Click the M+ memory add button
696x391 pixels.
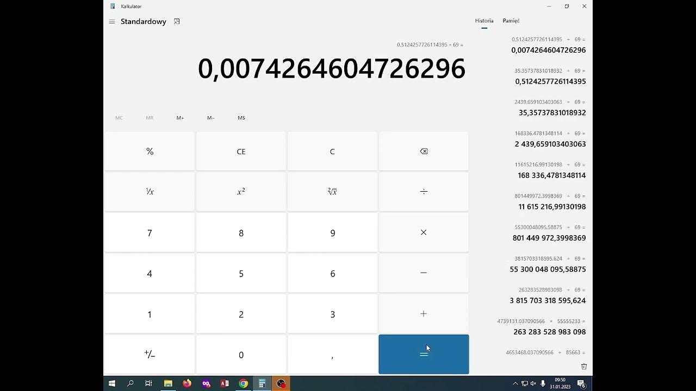pyautogui.click(x=180, y=118)
